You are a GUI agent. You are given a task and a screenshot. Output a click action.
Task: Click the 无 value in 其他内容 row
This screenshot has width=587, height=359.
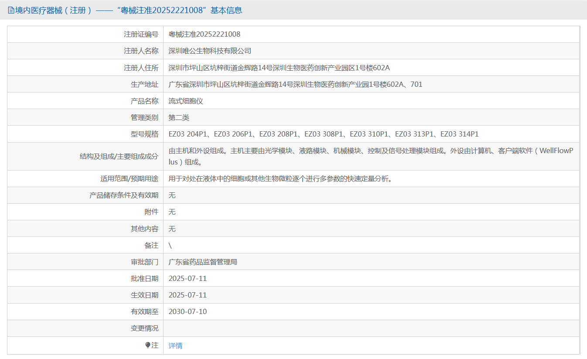click(172, 229)
